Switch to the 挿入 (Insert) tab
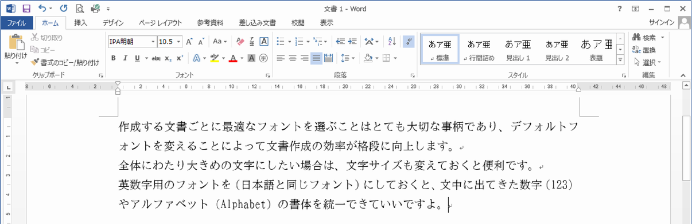Image resolution: width=692 pixels, height=224 pixels. (x=81, y=23)
